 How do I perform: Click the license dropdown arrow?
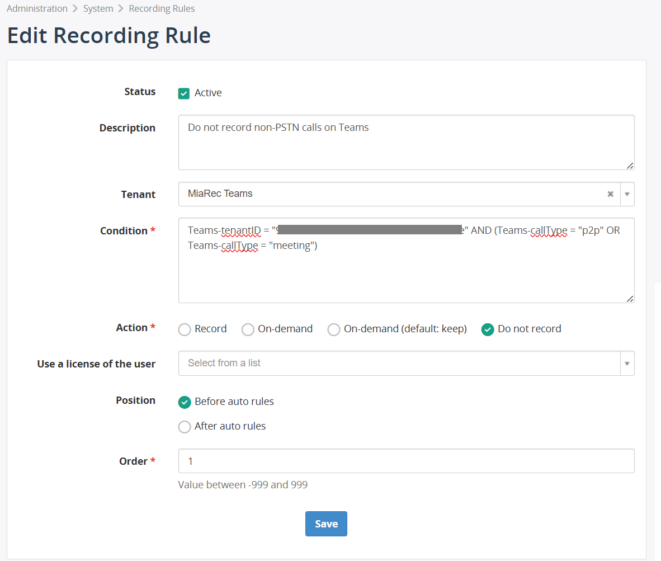point(627,364)
